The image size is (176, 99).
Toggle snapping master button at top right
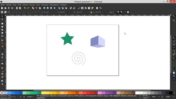point(174,16)
